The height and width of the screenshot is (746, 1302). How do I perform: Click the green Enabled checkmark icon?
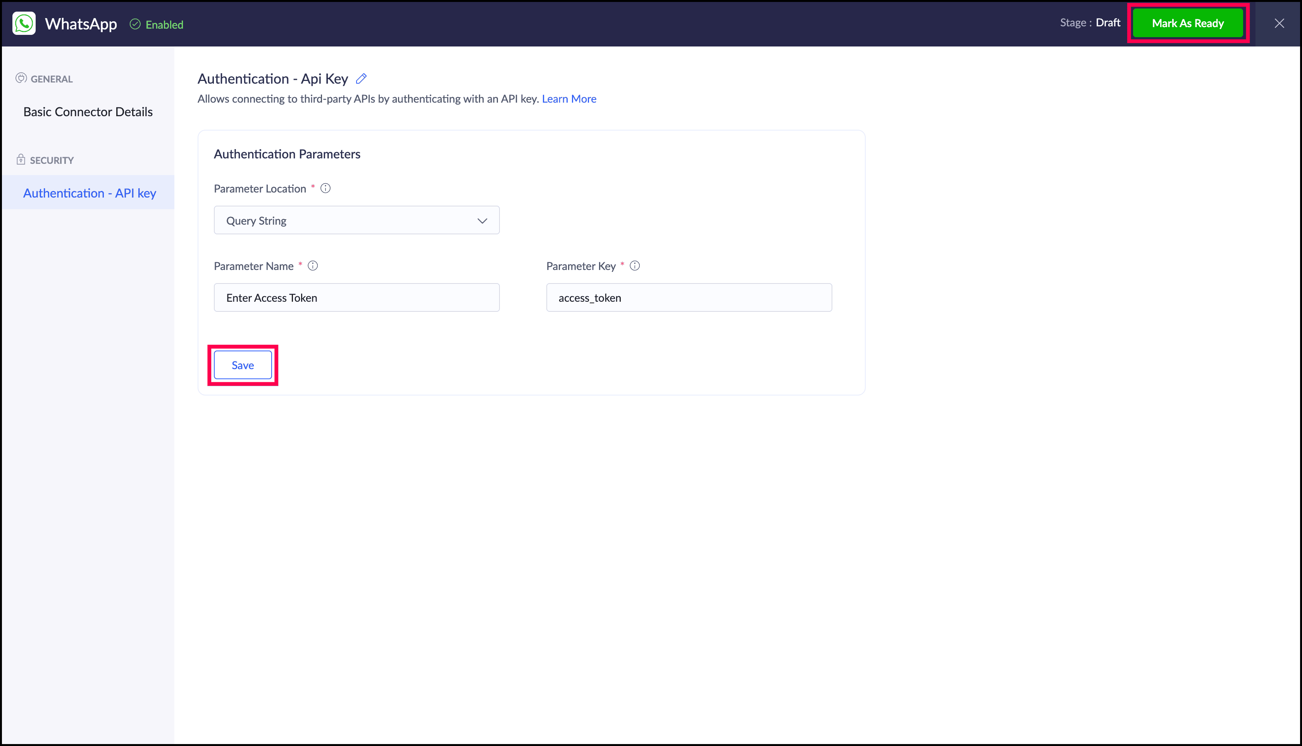(135, 24)
